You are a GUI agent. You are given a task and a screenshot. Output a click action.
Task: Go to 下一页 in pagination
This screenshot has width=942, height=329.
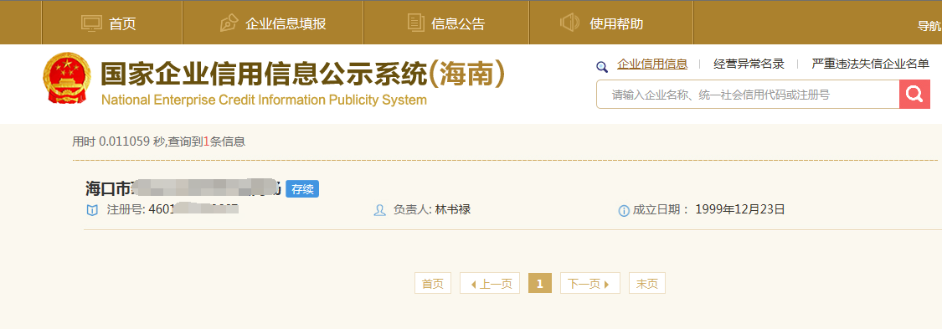click(590, 283)
